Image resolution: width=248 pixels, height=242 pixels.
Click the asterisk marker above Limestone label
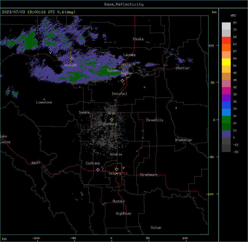tap(44, 99)
